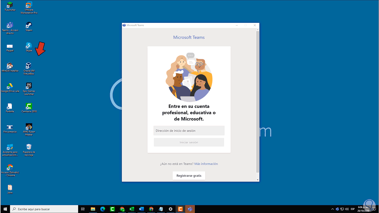379x213 pixels.
Task: Select the John desktop folder icon
Action: click(x=10, y=189)
